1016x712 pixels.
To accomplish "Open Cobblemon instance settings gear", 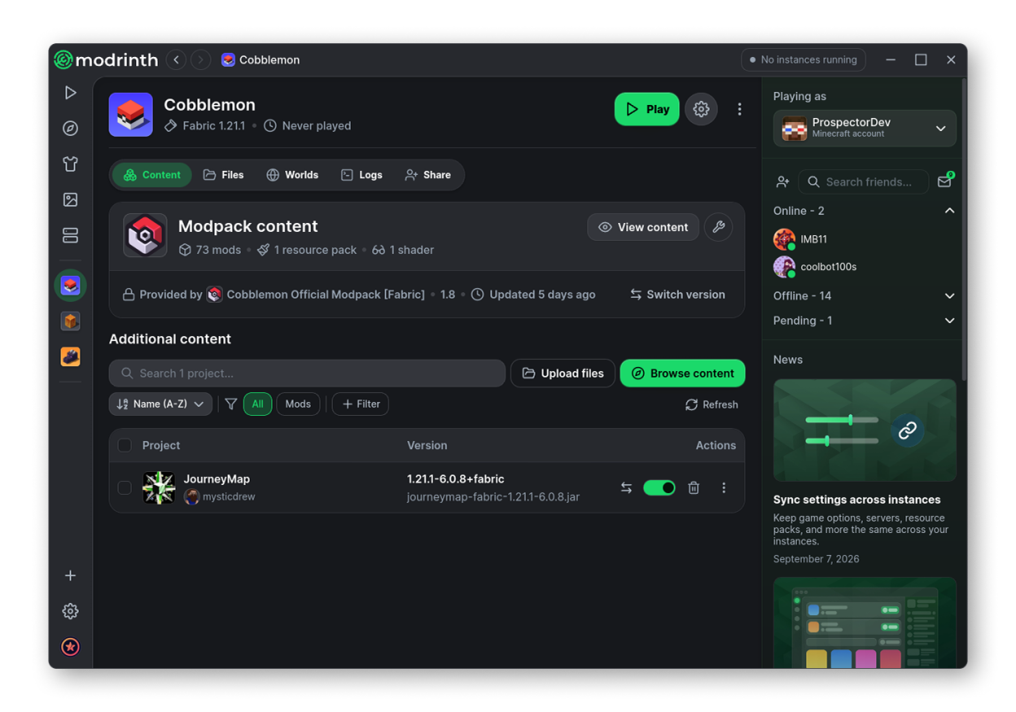I will point(701,109).
